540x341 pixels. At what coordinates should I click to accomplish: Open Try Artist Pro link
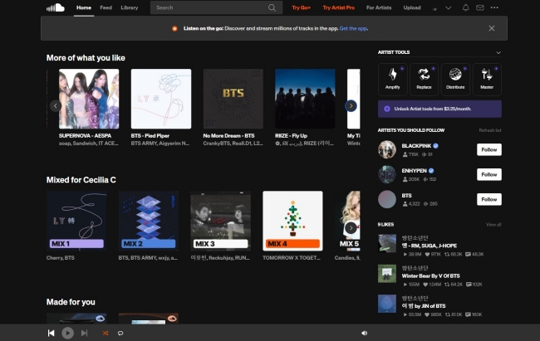(338, 7)
